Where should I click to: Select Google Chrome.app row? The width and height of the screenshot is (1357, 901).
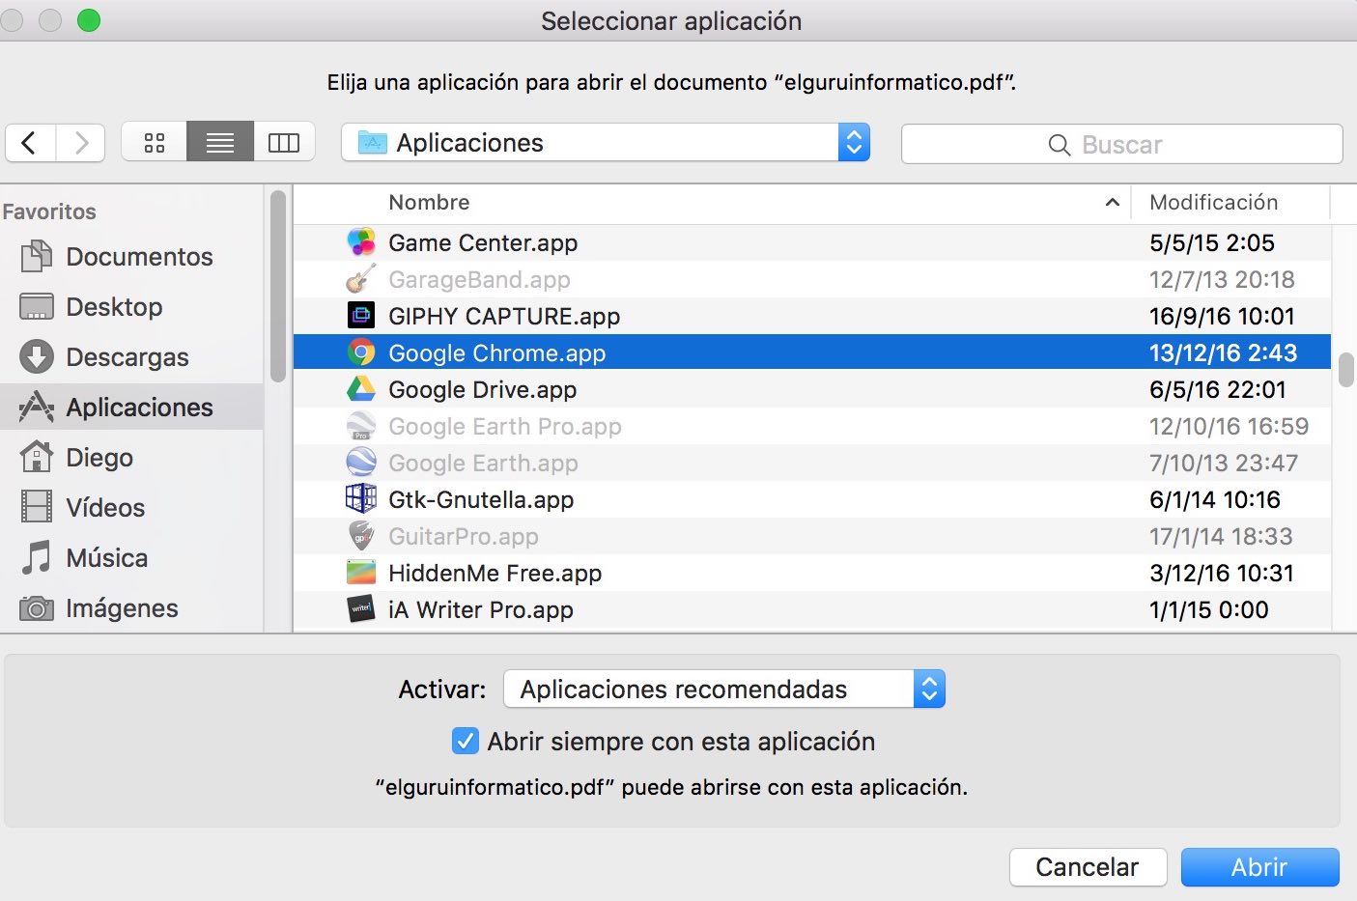coord(811,352)
